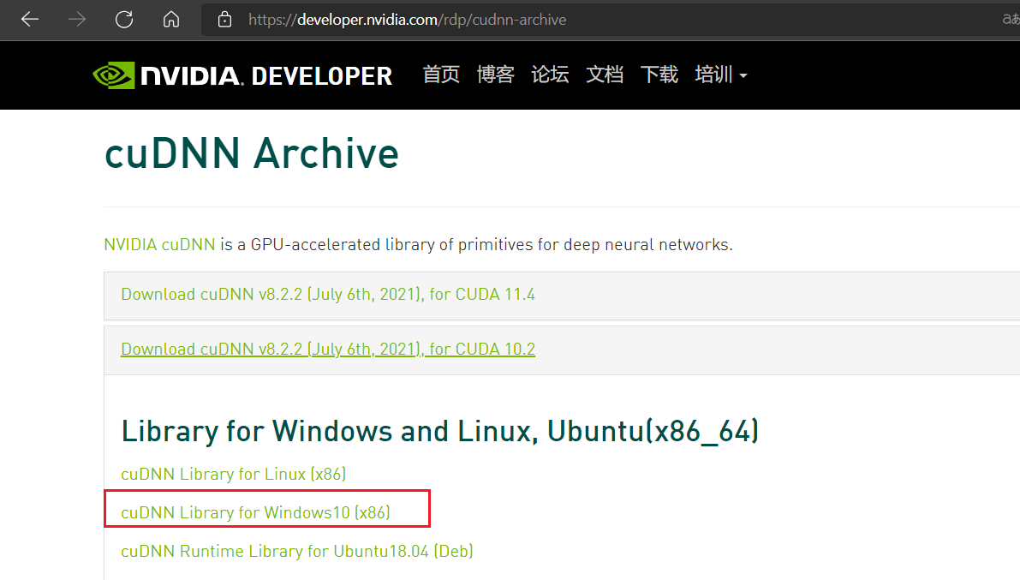Click the NVIDIA Developer logo

click(242, 75)
